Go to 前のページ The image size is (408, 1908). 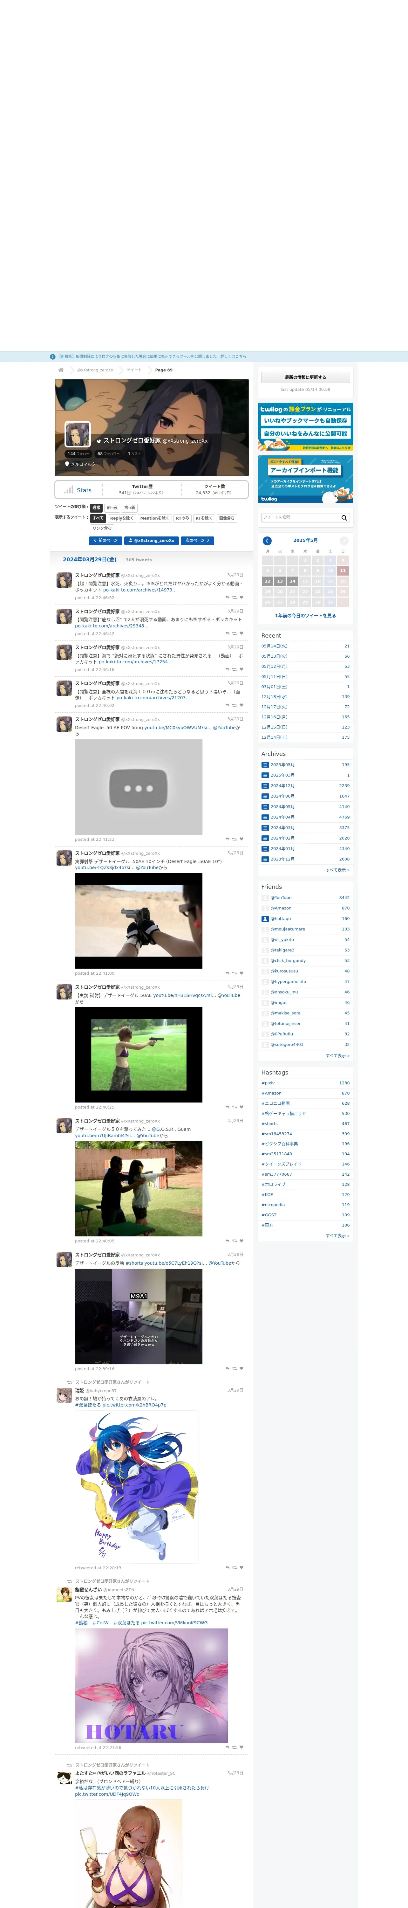tap(105, 541)
